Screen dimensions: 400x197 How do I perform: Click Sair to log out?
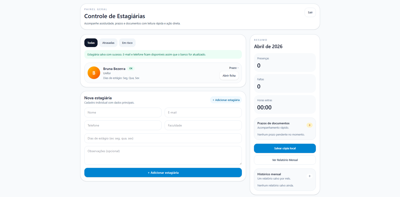(x=310, y=12)
